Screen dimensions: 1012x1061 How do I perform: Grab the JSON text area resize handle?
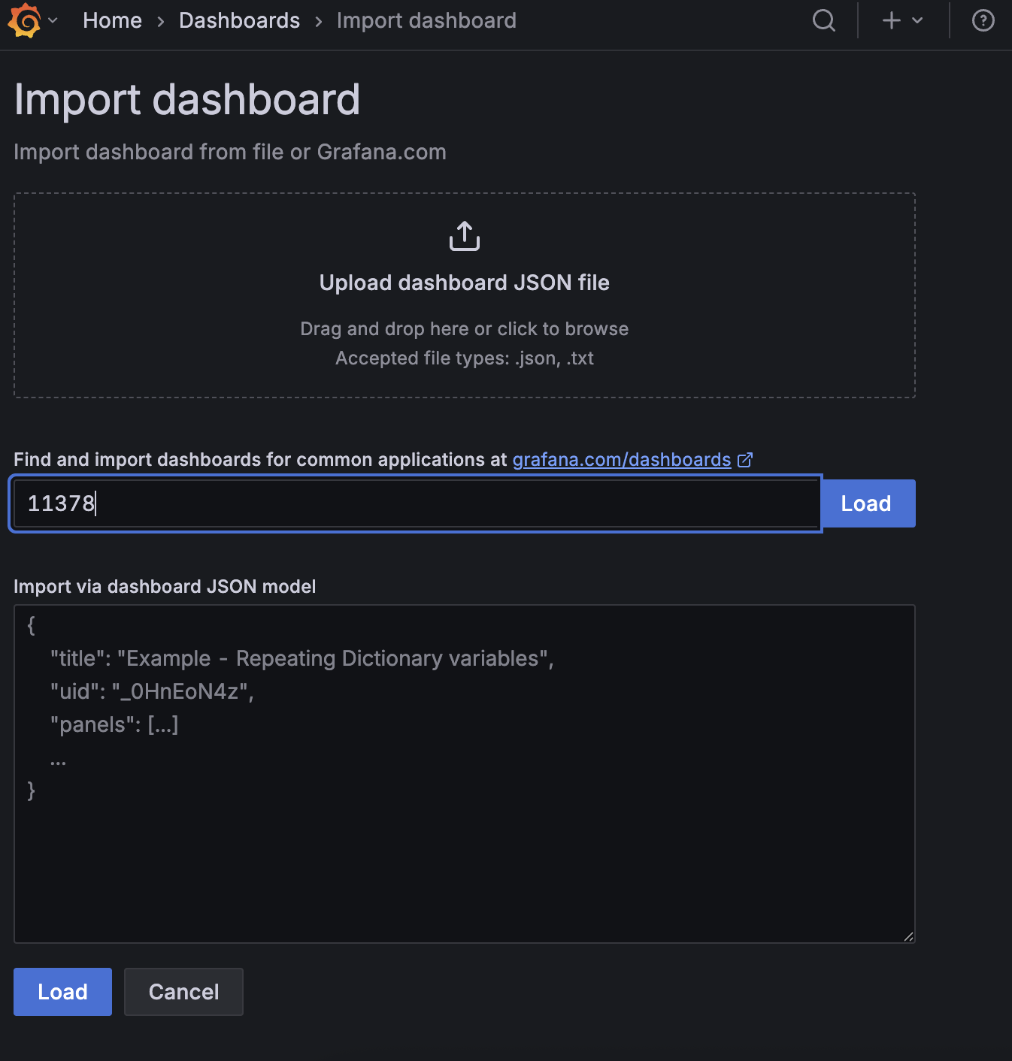point(908,936)
